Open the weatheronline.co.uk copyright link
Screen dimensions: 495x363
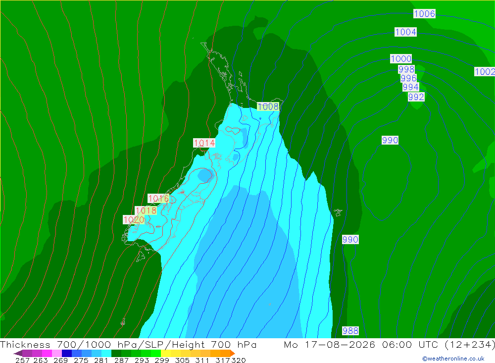click(453, 359)
